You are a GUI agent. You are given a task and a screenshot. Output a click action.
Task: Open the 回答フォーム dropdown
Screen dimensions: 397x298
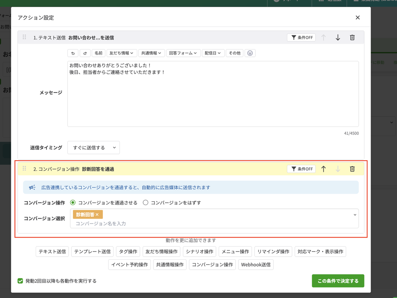click(x=183, y=53)
